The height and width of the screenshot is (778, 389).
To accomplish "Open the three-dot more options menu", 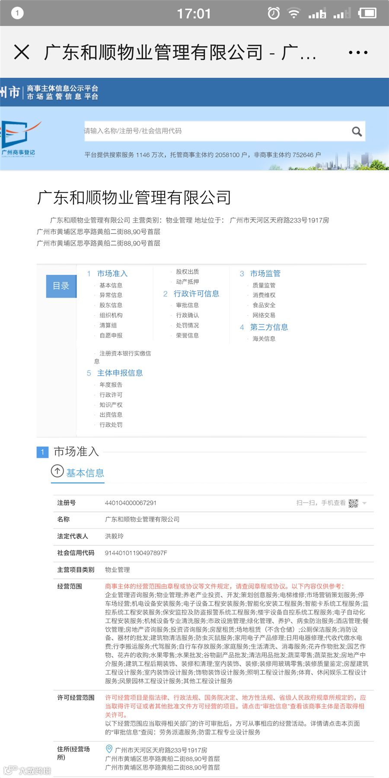I will click(358, 53).
